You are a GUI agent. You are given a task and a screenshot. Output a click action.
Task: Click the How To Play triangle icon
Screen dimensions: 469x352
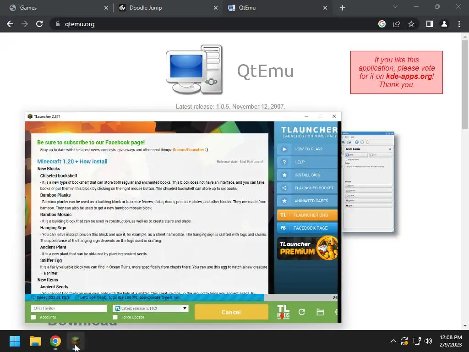[284, 149]
